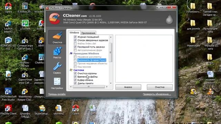Open the Настройки (Options) section
221x124 pixels.
click(57, 83)
